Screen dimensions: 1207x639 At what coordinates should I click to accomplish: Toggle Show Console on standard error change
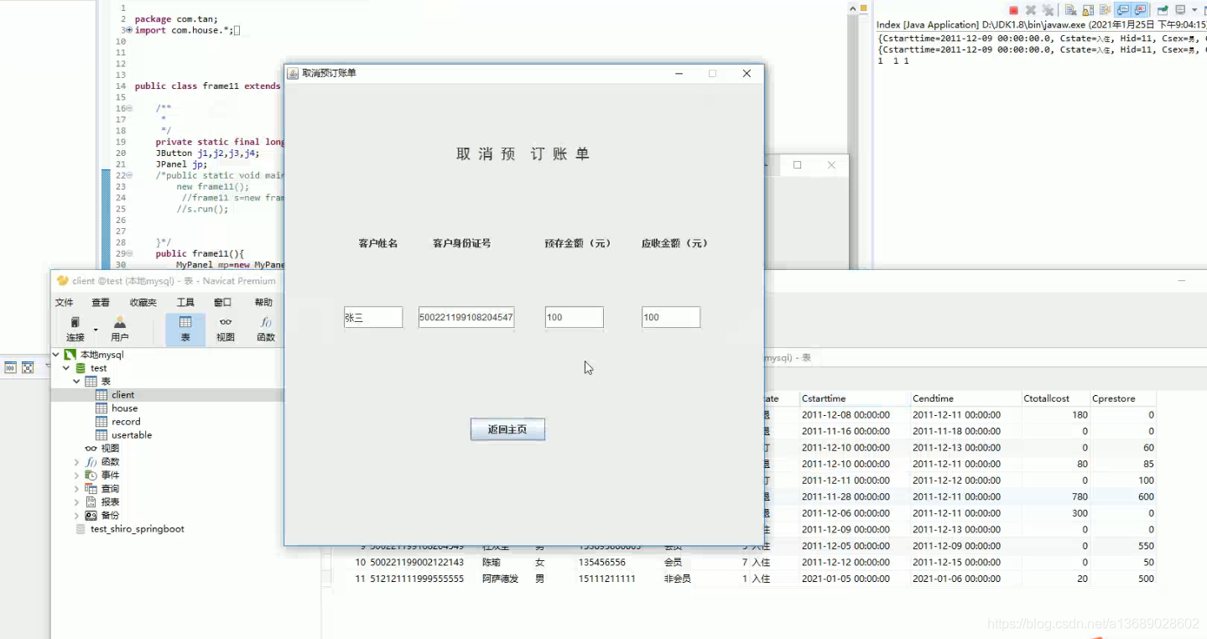(1140, 10)
